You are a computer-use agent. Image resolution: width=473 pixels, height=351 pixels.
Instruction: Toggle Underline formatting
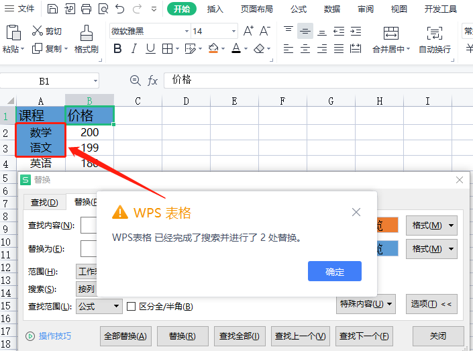coord(150,48)
